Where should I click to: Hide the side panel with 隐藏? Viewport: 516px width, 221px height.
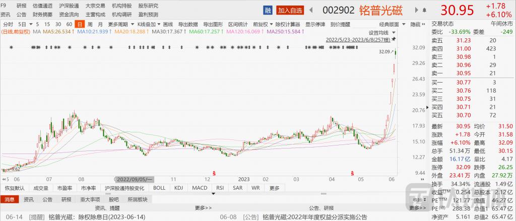(x=415, y=24)
